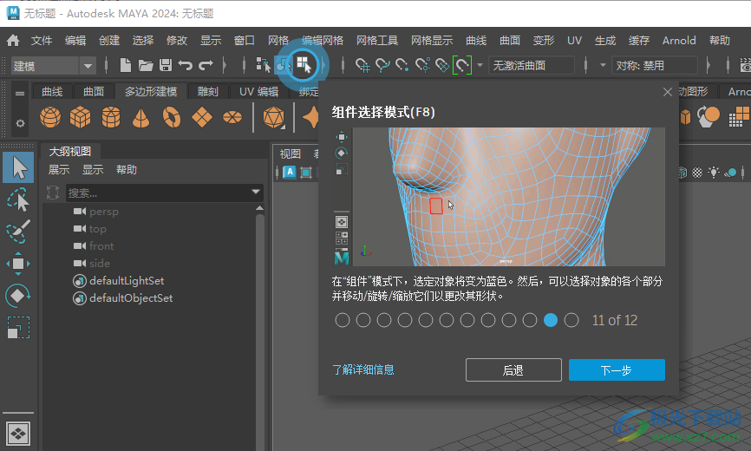751x451 pixels.
Task: Click 后退 in the tutorial dialog
Action: coord(513,370)
